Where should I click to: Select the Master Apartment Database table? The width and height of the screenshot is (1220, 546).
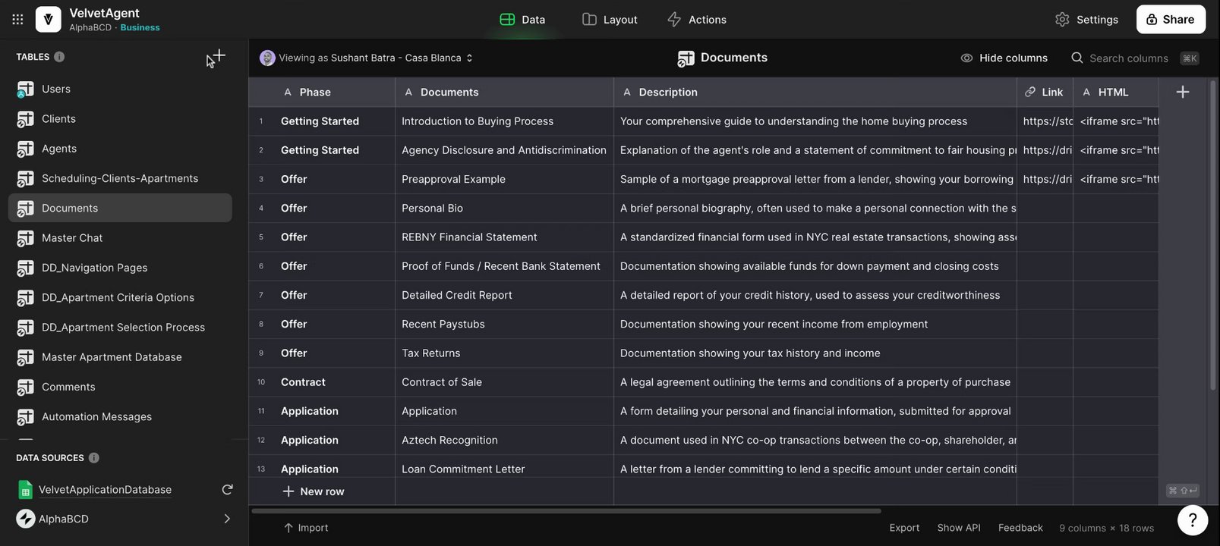click(112, 357)
